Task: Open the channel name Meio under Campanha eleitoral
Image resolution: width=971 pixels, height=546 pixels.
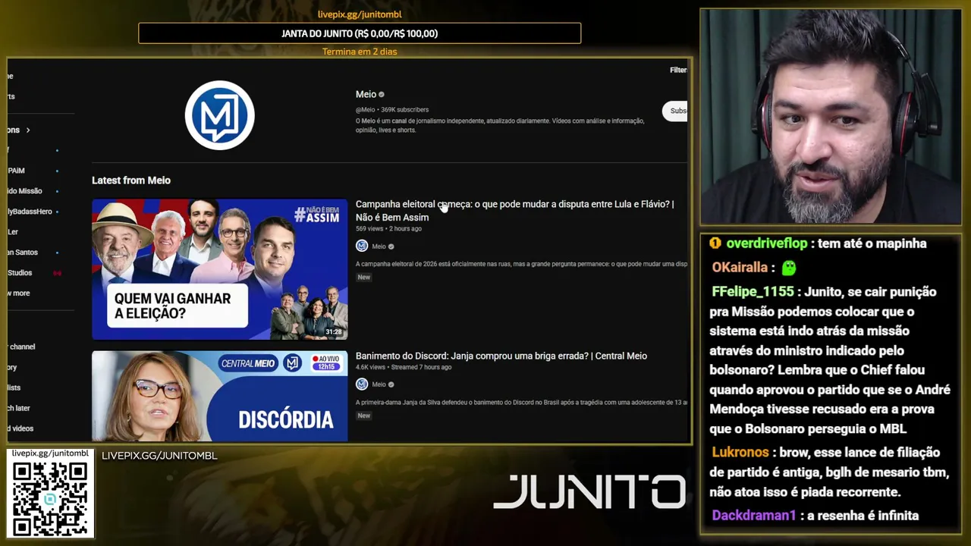Action: (x=379, y=246)
